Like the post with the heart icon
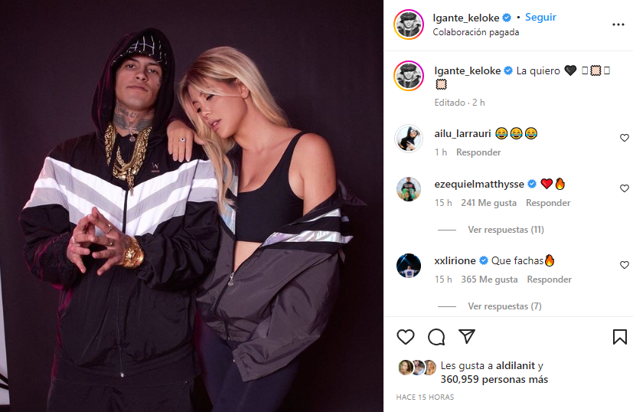 coord(406,337)
